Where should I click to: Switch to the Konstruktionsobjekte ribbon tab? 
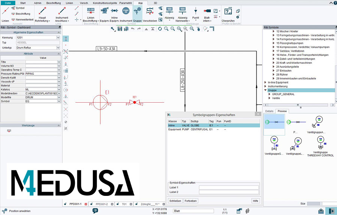pyautogui.click(x=105, y=3)
